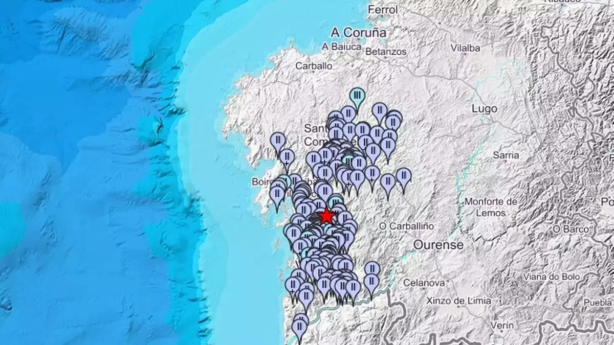Click the II marker closest to Celanova
Image resolution: width=614 pixels, height=345 pixels.
click(371, 281)
